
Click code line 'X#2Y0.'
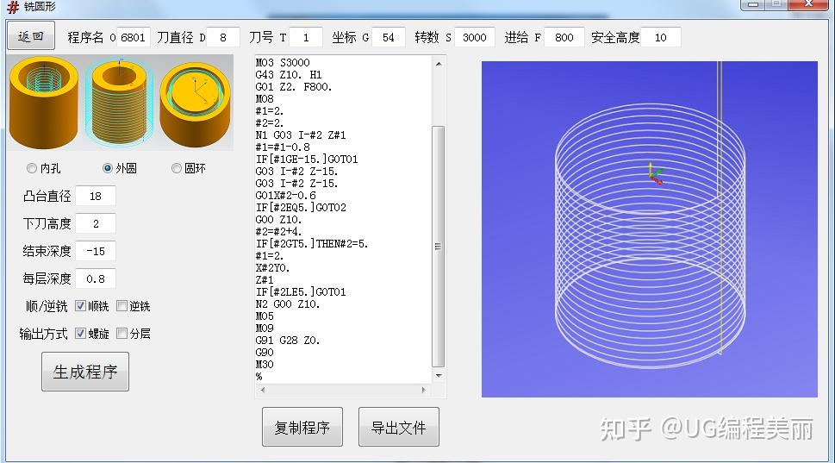coord(272,268)
